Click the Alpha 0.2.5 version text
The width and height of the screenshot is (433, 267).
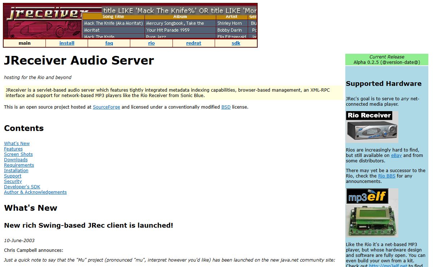coord(387,62)
